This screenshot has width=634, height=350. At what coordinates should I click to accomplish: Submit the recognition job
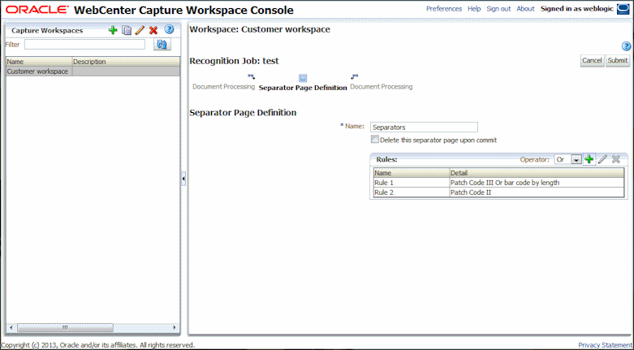(x=618, y=61)
